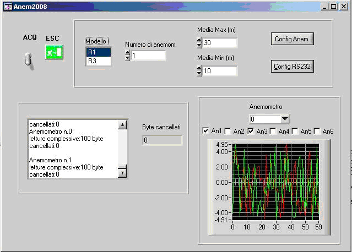Click the waveform chart plot area
This screenshot has width=352, height=252.
275,182
